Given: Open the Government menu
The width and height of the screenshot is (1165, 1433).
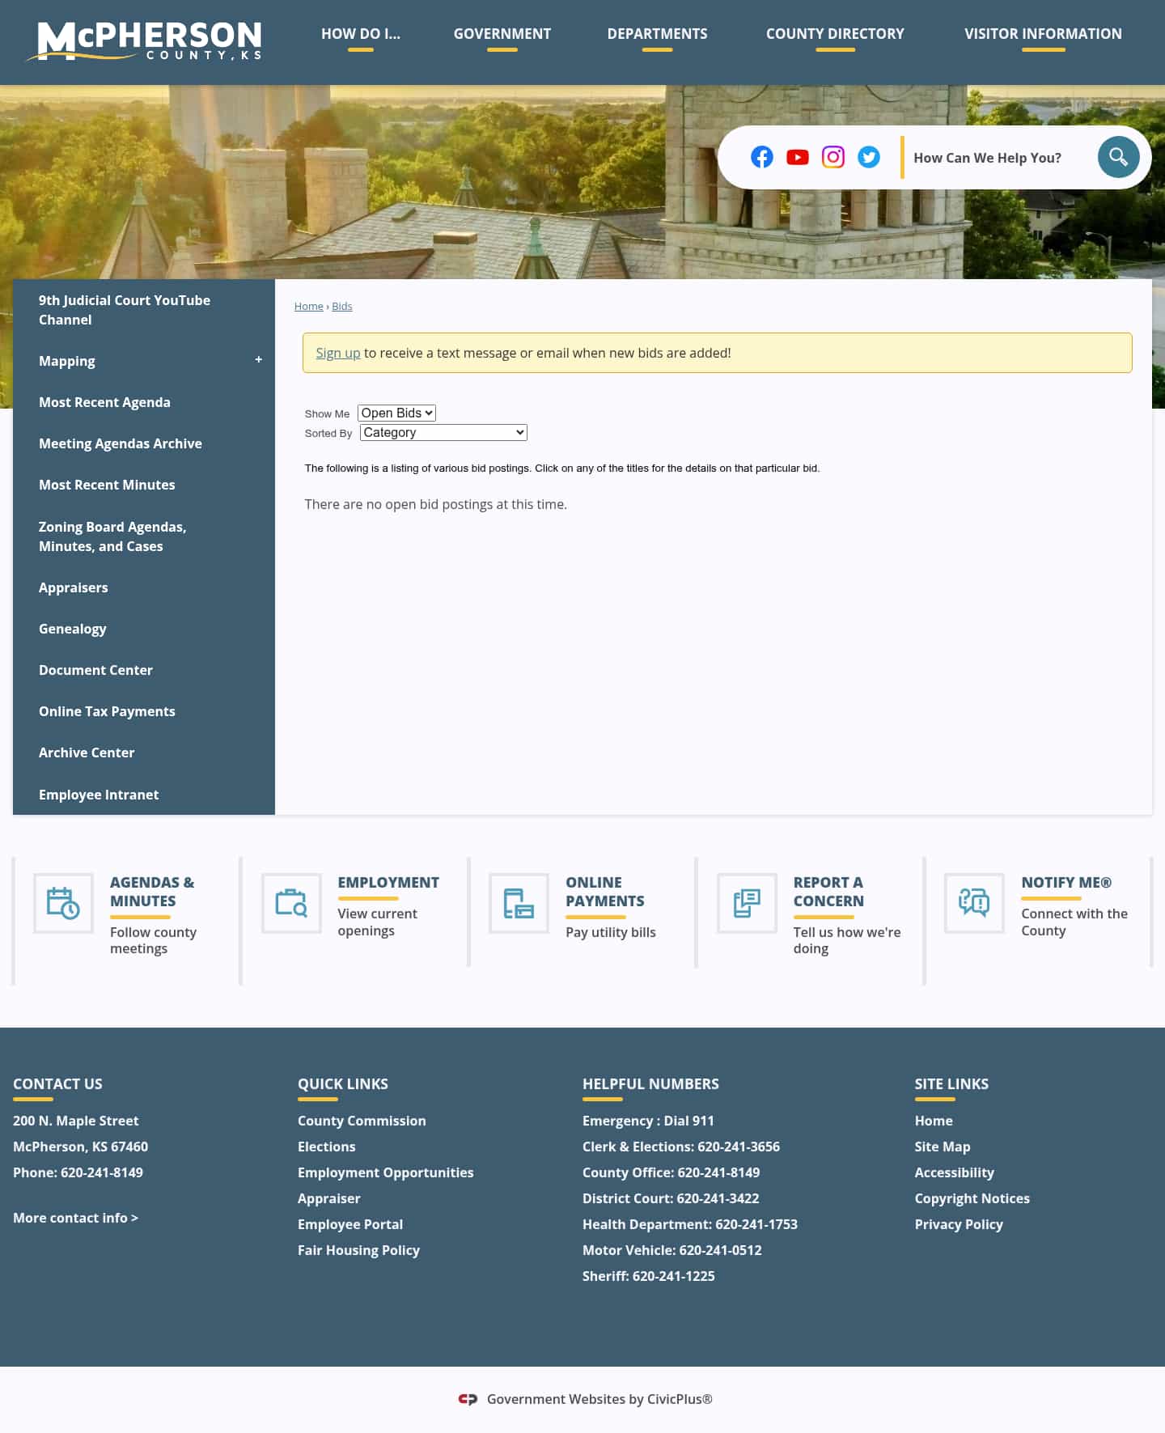Looking at the screenshot, I should [x=502, y=34].
